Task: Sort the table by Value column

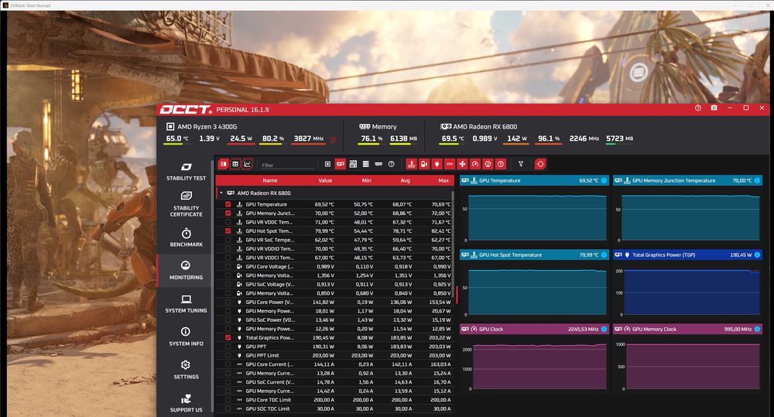Action: tap(325, 180)
